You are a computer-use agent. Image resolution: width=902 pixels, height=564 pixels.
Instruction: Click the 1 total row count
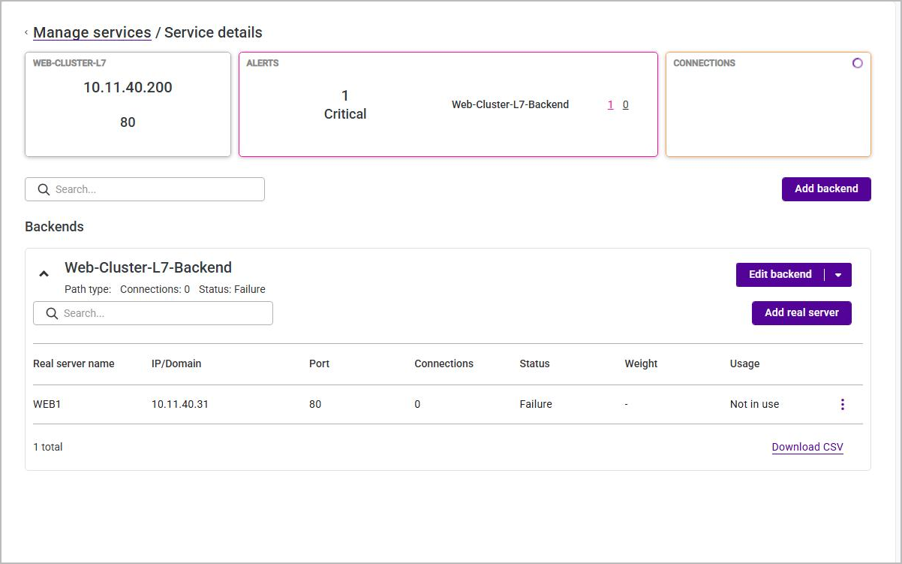48,447
